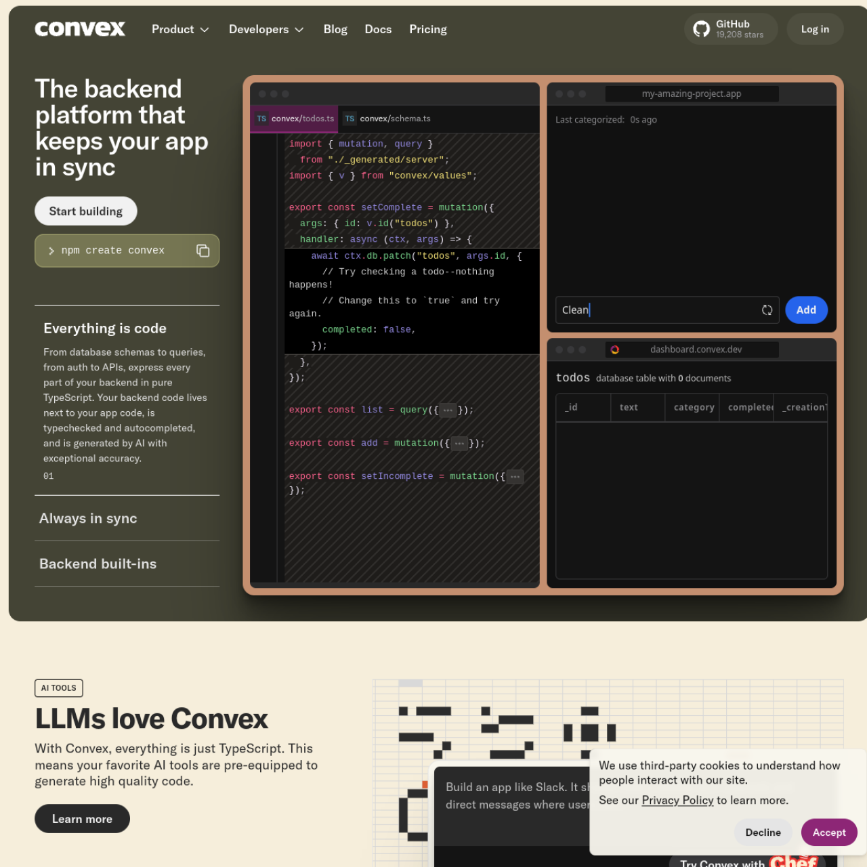This screenshot has height=867, width=867.
Task: Click the TS icon on the schema.ts tab
Action: click(350, 119)
